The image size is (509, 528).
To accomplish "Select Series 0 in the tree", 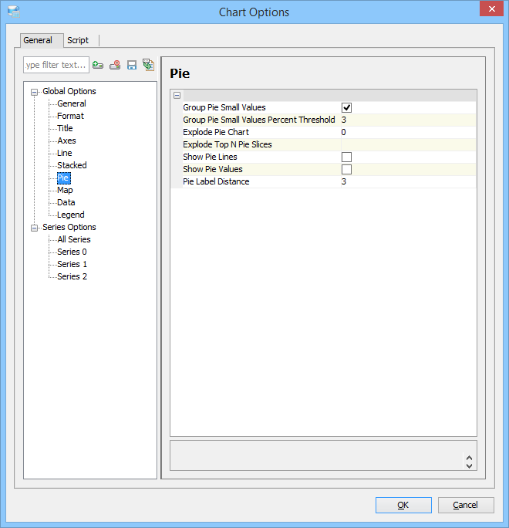I will tap(72, 252).
